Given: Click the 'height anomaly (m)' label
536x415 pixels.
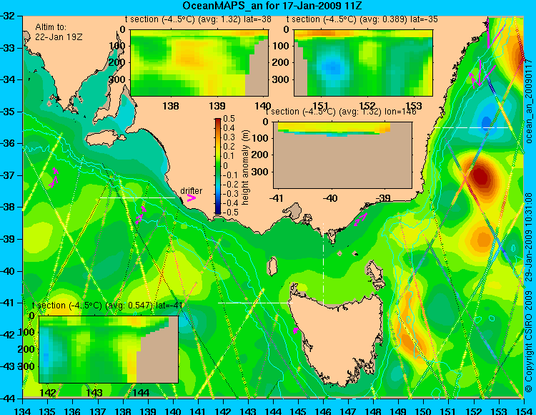Looking at the screenshot, I should tap(245, 167).
